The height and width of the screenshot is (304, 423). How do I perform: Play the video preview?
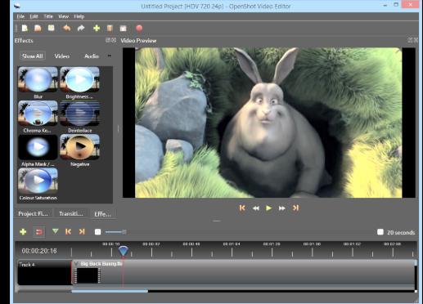coord(268,208)
